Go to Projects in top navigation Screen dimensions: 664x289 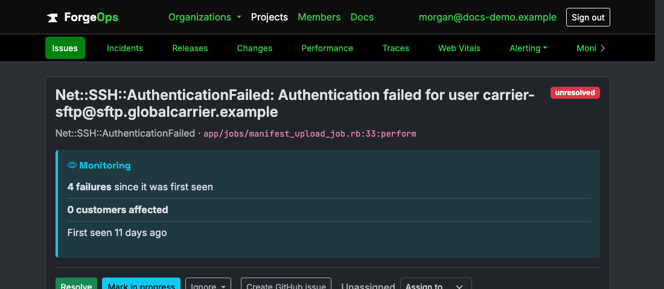[269, 17]
